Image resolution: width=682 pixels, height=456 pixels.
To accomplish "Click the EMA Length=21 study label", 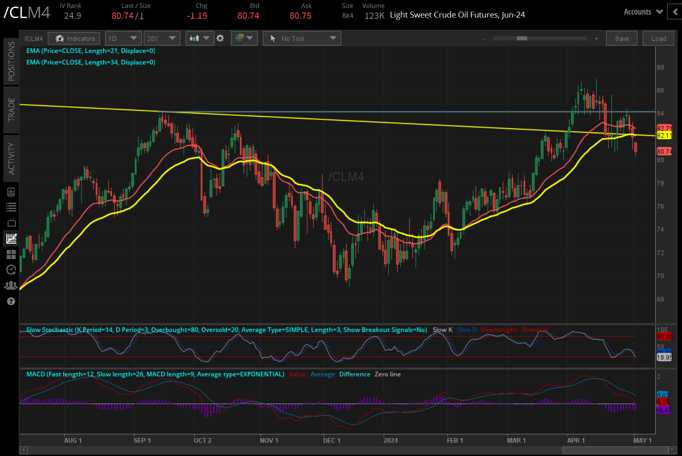I will click(x=91, y=51).
